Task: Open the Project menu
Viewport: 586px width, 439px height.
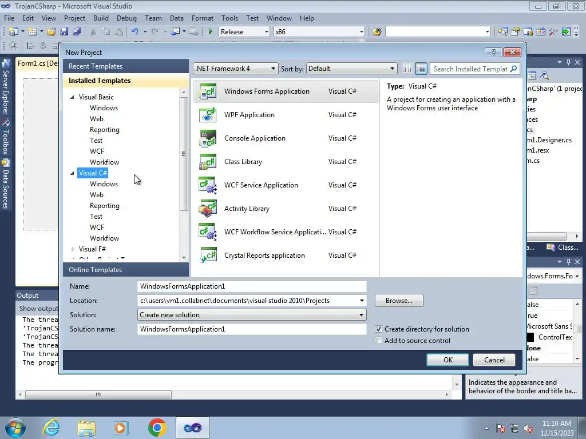Action: coord(74,18)
